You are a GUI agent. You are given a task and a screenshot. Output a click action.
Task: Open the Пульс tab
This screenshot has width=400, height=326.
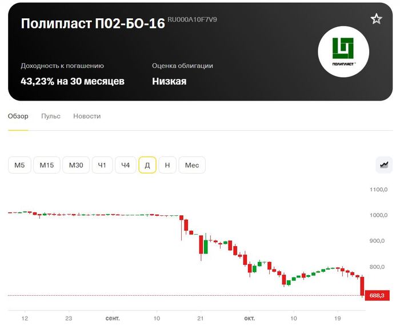(x=51, y=116)
